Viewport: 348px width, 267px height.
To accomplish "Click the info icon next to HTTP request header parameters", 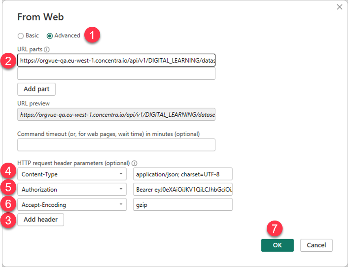I will point(134,163).
